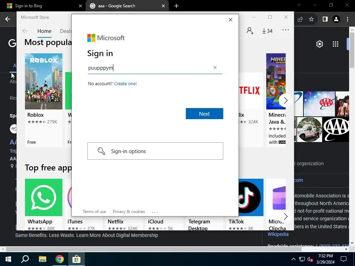The width and height of the screenshot is (355, 266).
Task: Open Windows taskbar search
Action: click(25, 259)
